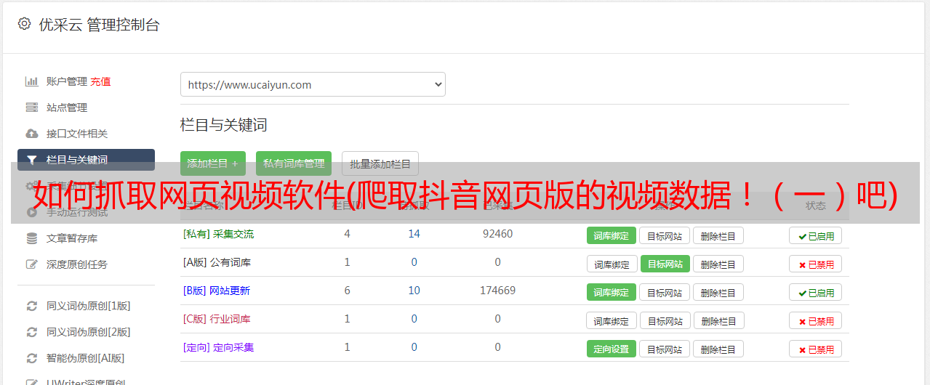Click 删除栏目 for 定向采集

[718, 349]
